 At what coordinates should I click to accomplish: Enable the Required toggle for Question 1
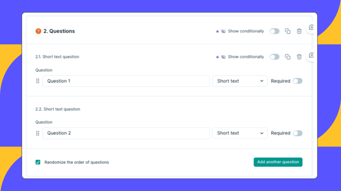[298, 81]
